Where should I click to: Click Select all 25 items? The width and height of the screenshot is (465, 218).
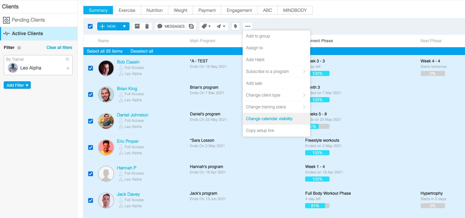pyautogui.click(x=105, y=51)
